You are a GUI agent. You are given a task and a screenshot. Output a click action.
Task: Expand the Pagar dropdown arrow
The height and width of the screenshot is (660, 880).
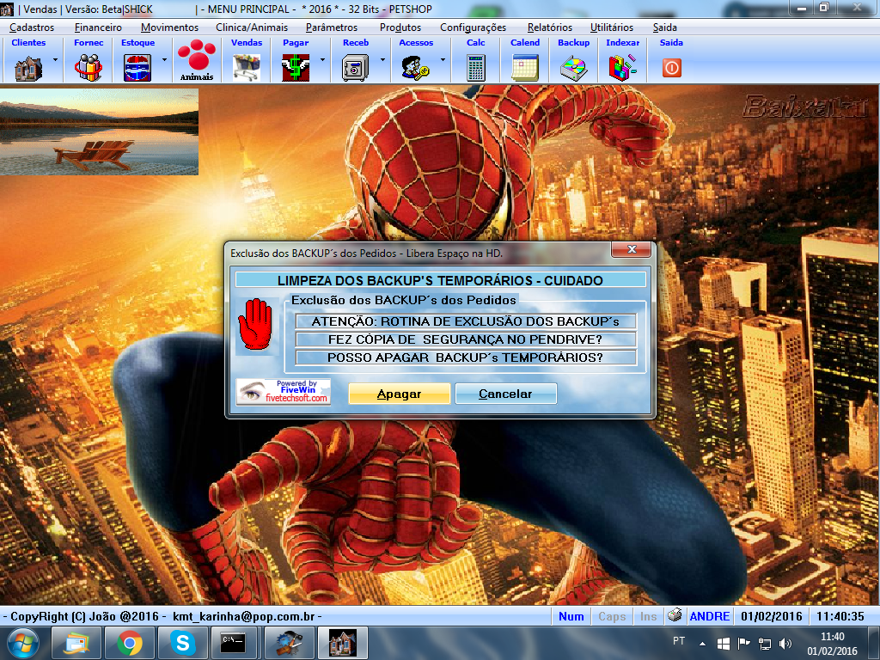click(x=322, y=60)
